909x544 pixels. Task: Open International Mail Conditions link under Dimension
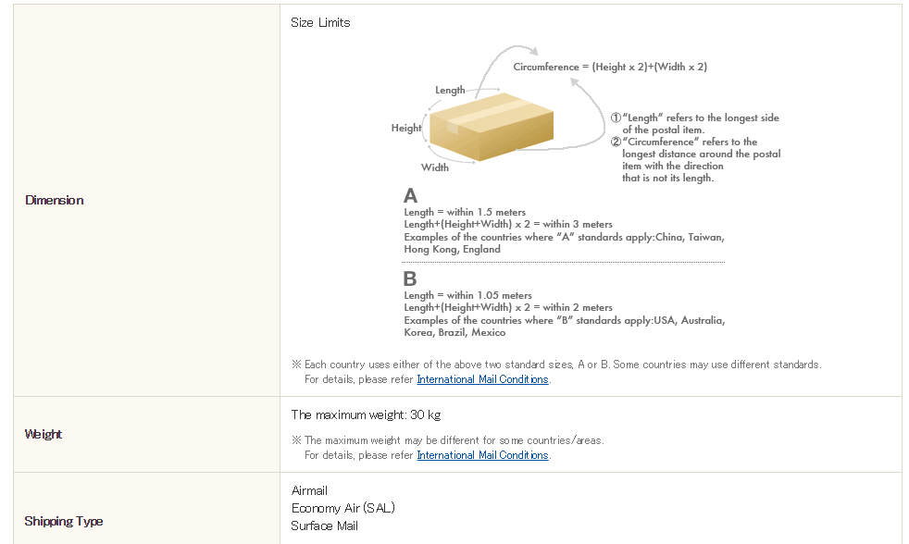[482, 379]
